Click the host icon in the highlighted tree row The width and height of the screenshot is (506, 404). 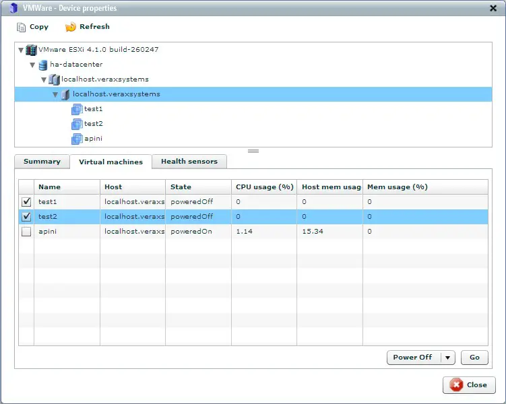(65, 94)
